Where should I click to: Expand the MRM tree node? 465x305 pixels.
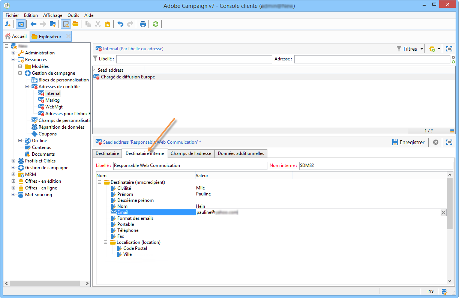[x=13, y=174]
